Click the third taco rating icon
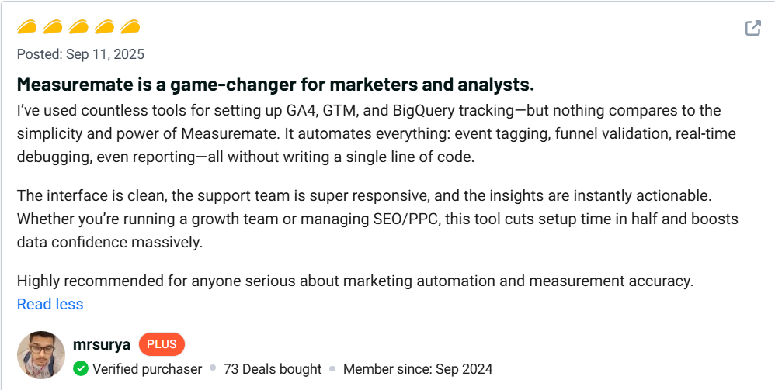 click(x=78, y=28)
